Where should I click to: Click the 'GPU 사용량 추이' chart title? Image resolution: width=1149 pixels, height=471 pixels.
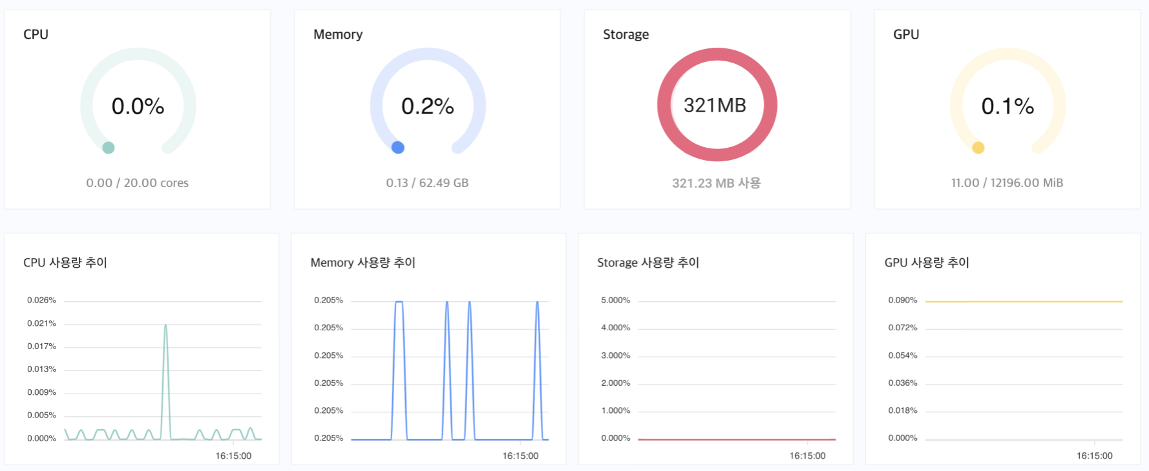(x=927, y=263)
